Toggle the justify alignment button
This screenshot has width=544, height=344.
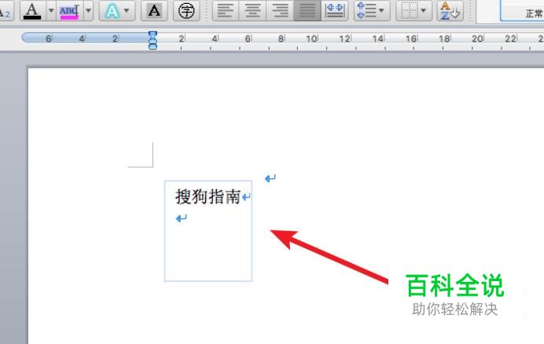pos(307,11)
